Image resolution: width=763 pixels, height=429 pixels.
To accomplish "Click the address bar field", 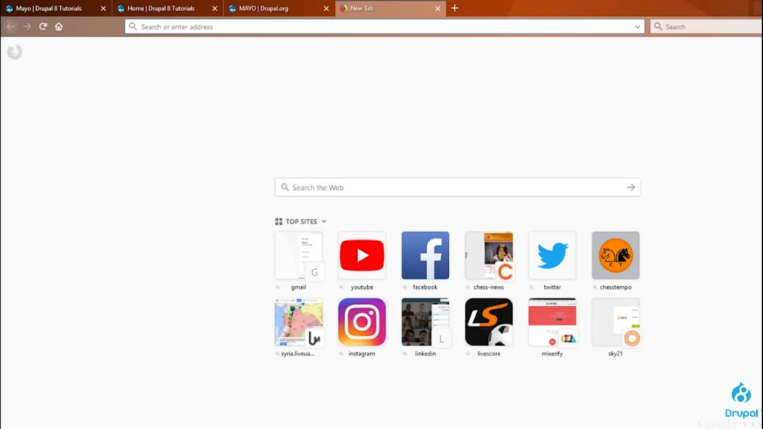I will point(384,27).
